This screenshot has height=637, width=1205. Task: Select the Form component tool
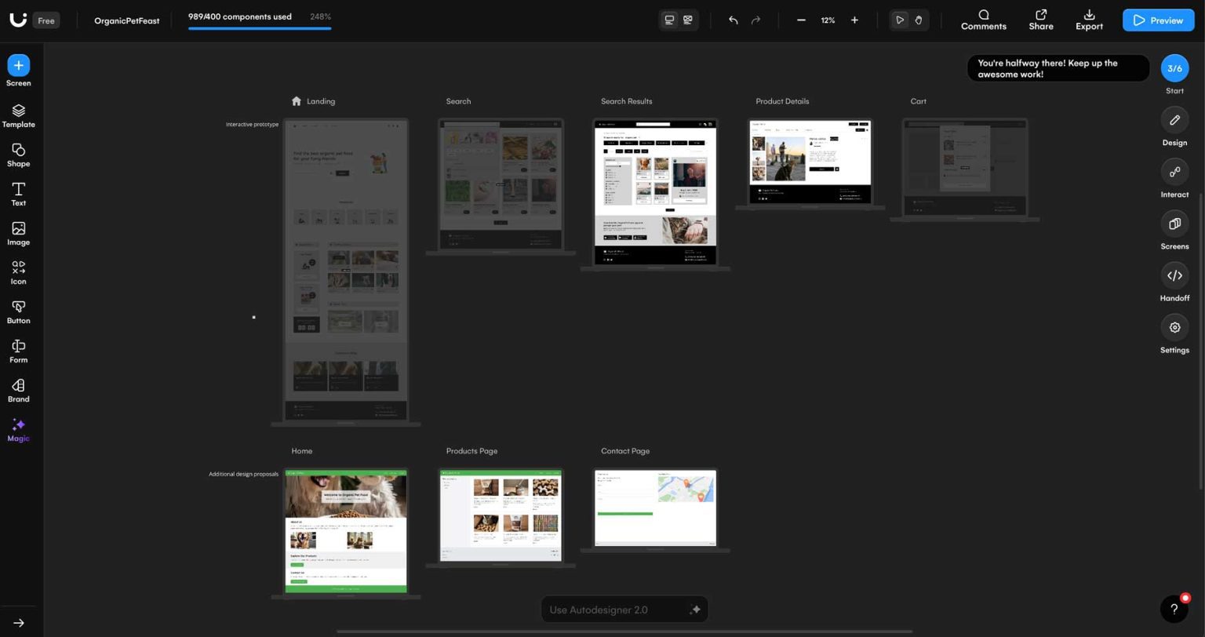click(x=18, y=351)
